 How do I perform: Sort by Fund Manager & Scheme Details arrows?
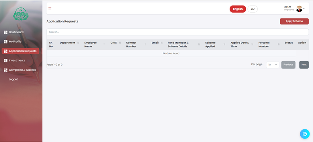point(199,45)
